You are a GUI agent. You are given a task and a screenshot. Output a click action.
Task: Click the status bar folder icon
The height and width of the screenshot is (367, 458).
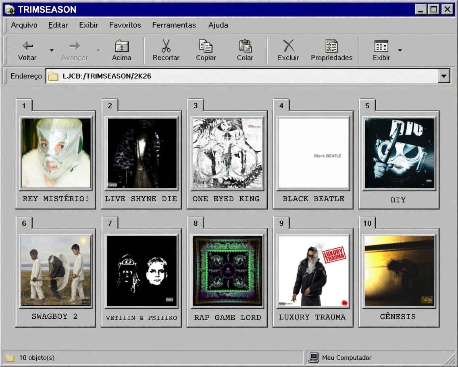tap(10, 358)
